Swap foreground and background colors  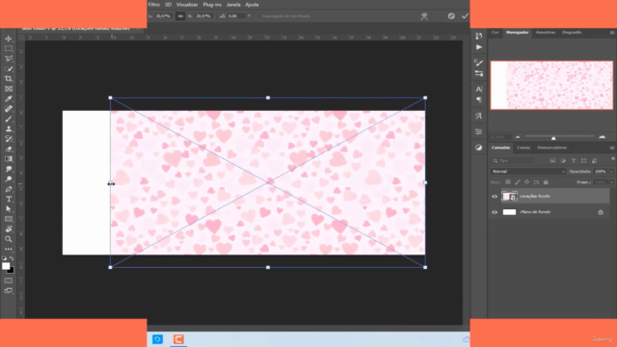(x=12, y=258)
